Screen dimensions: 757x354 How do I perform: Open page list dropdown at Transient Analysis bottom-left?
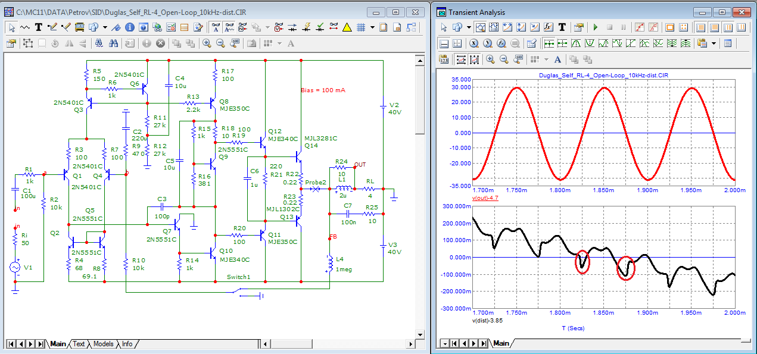444,343
